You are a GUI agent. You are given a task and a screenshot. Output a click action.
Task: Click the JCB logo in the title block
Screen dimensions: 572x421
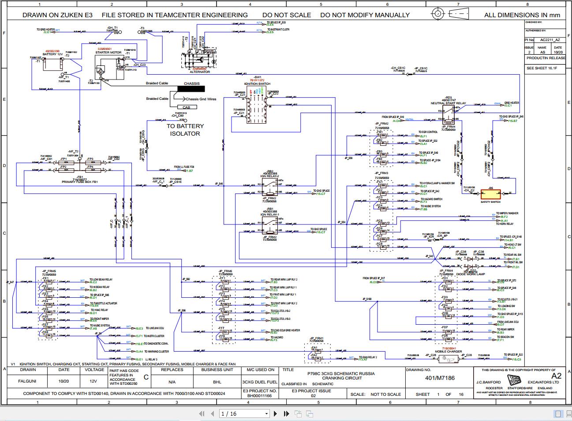click(x=514, y=380)
